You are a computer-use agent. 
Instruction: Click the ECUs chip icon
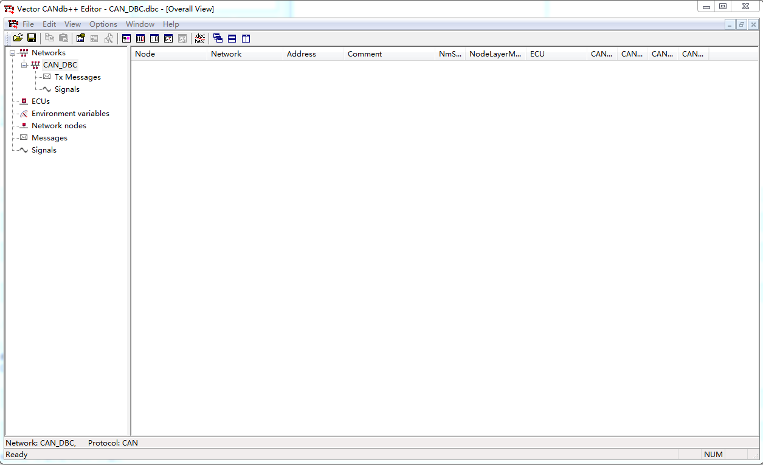[24, 102]
